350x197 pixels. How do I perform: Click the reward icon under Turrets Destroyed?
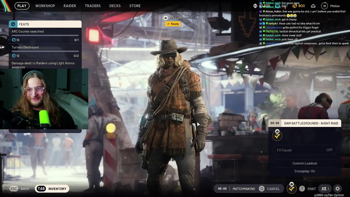[14, 56]
